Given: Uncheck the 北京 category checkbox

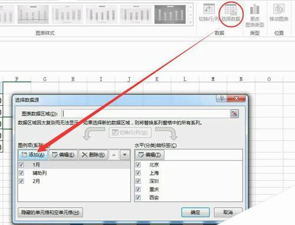Looking at the screenshot, I should [138, 165].
